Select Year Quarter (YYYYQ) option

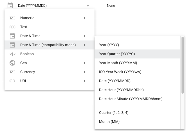[x=117, y=54]
